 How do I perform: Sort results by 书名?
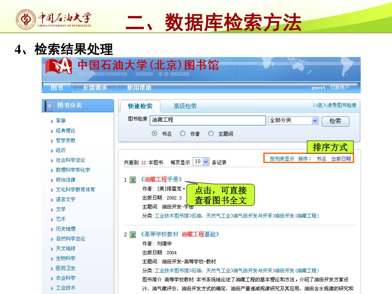(x=321, y=159)
